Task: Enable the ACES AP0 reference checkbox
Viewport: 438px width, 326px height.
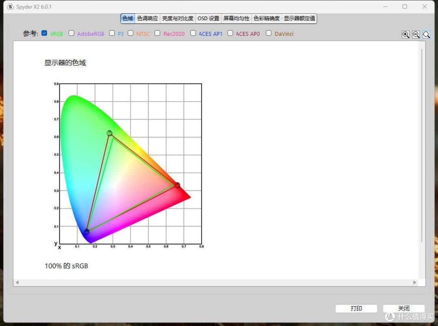Action: click(x=230, y=33)
